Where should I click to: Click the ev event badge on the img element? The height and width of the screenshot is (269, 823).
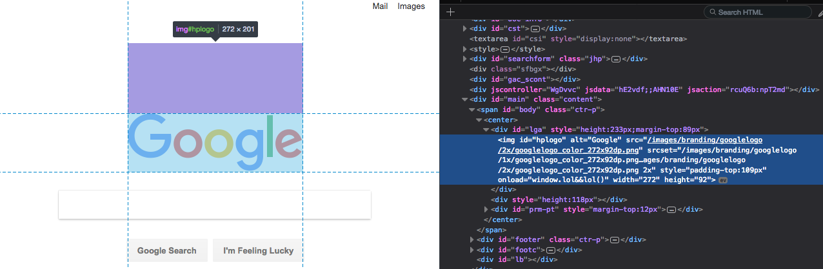click(723, 180)
